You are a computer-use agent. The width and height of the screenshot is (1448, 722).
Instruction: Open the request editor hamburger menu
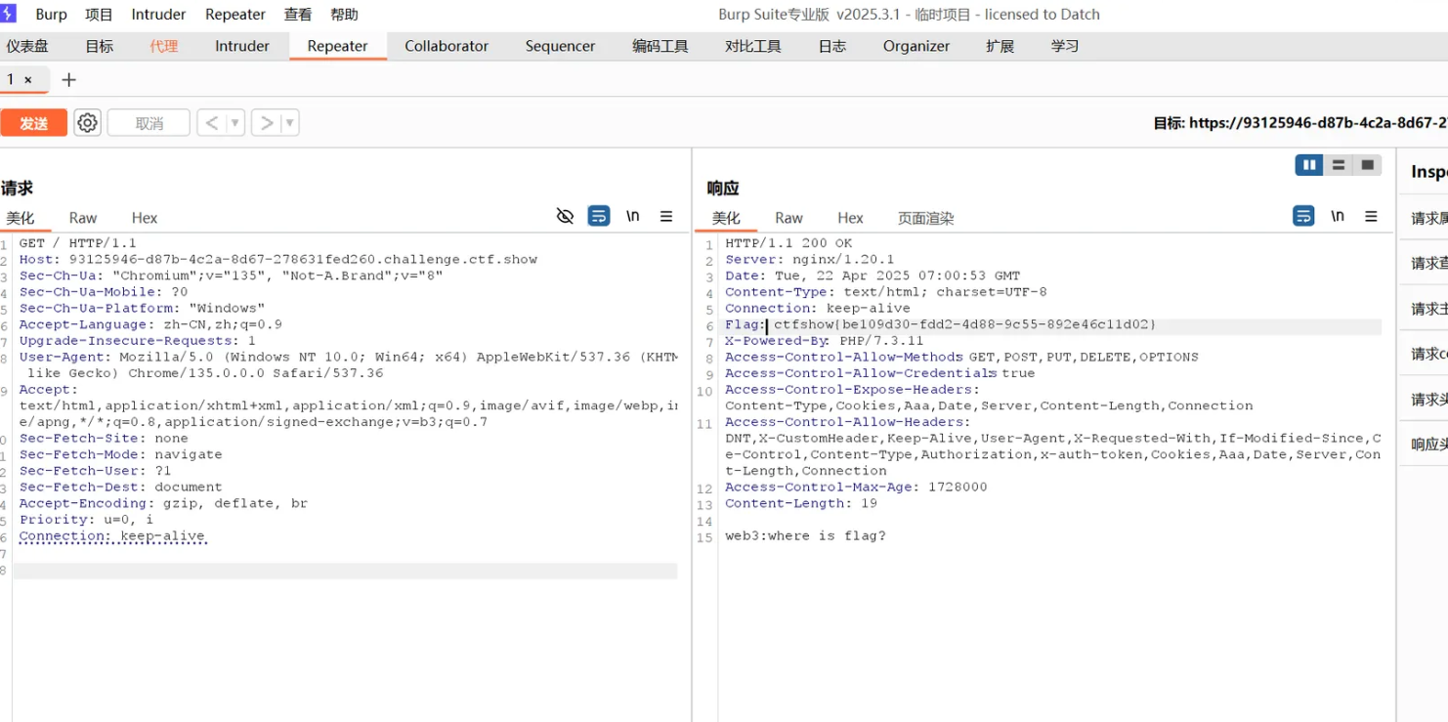pyautogui.click(x=666, y=216)
